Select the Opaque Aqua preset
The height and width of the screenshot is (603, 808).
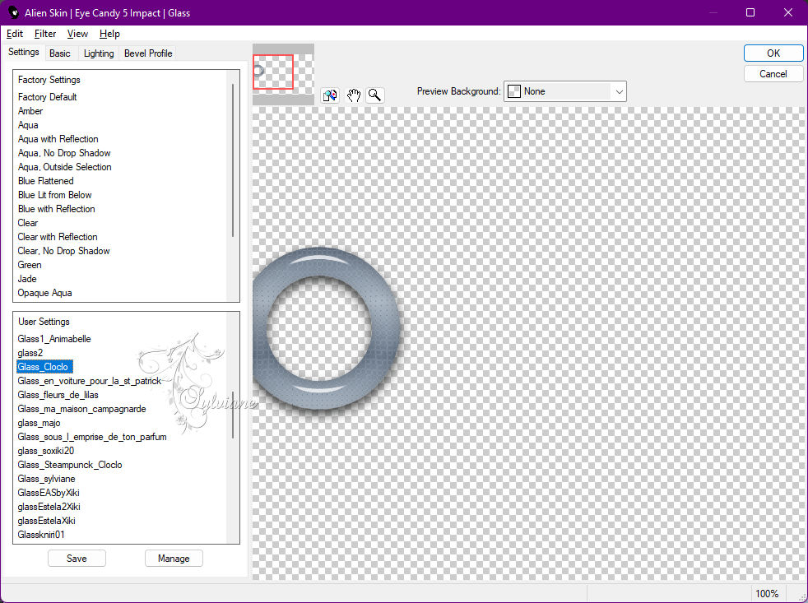[44, 292]
